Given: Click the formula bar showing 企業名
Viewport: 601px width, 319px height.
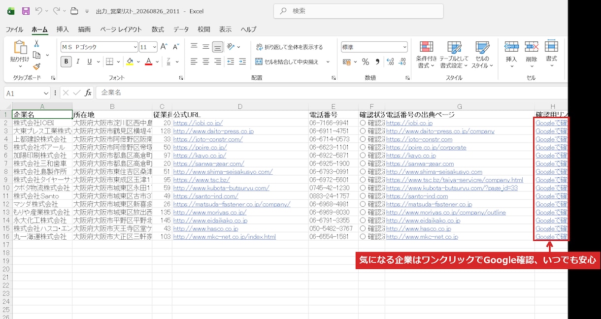Looking at the screenshot, I should [x=331, y=93].
